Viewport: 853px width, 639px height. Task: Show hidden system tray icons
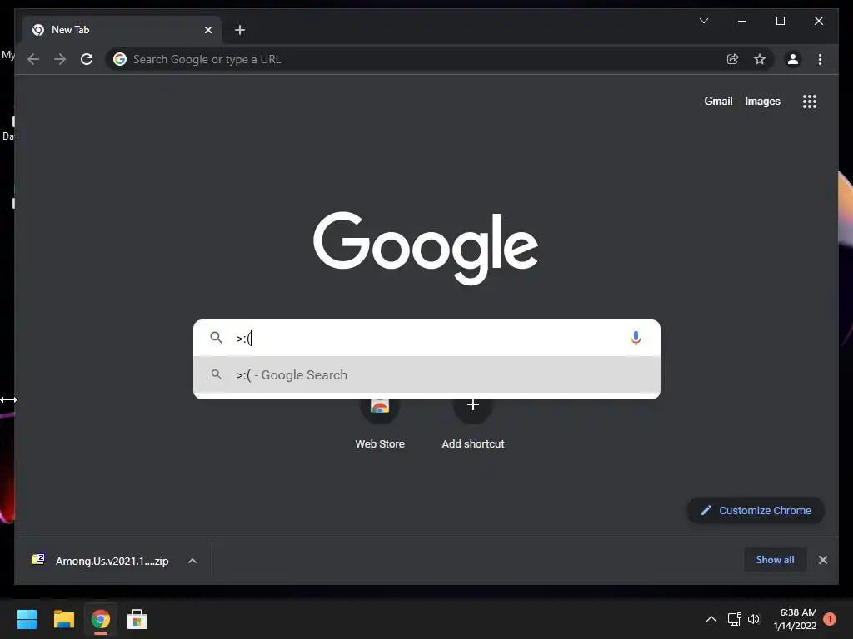pyautogui.click(x=711, y=619)
